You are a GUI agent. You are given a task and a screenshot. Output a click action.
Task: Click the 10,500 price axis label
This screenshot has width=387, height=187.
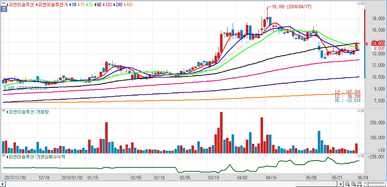point(378,77)
